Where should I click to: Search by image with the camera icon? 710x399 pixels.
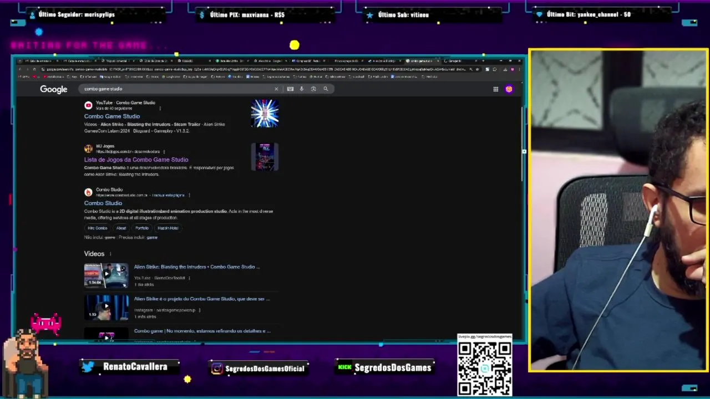(313, 89)
